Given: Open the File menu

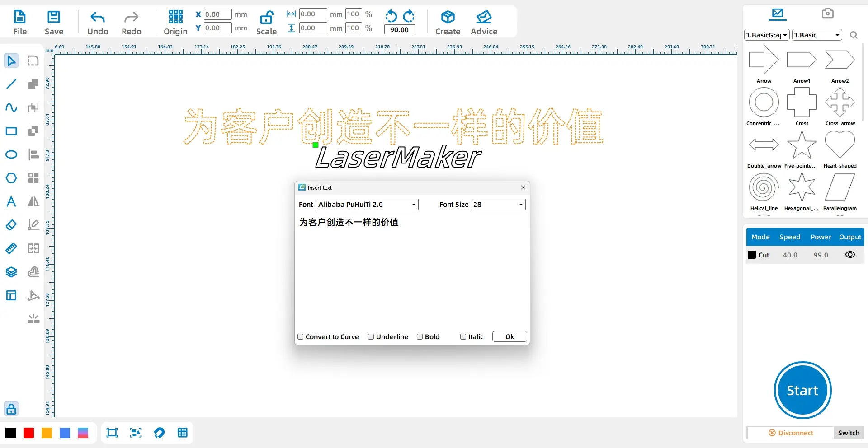Looking at the screenshot, I should (20, 23).
